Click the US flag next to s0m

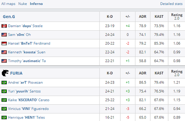[4, 35]
